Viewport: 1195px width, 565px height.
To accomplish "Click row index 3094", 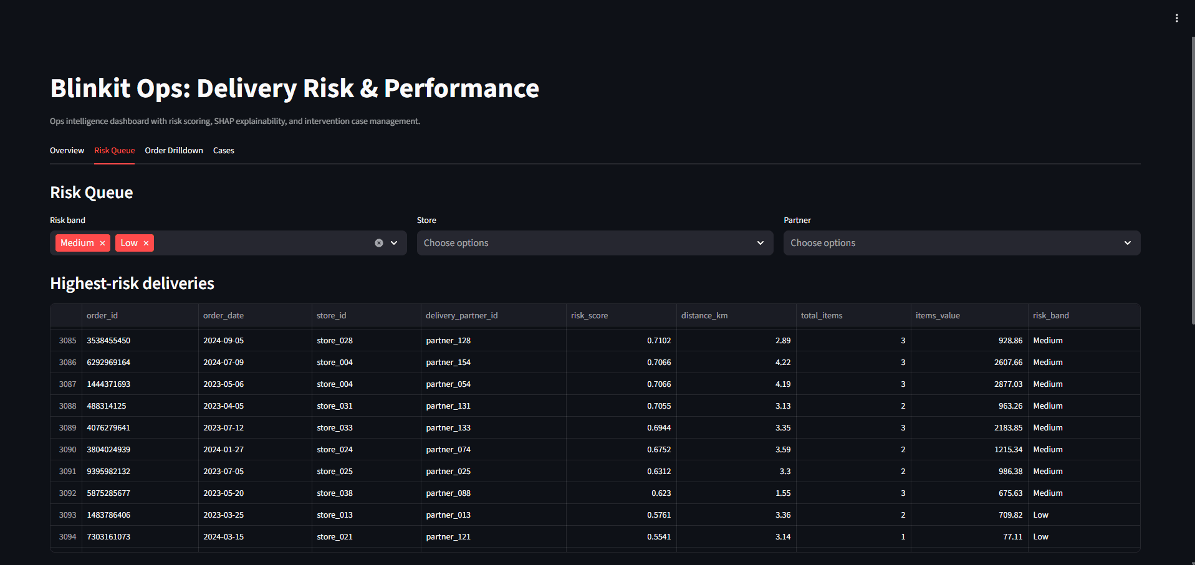I will [x=66, y=537].
